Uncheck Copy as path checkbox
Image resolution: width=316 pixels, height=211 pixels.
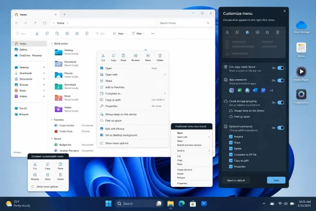[x=231, y=160]
